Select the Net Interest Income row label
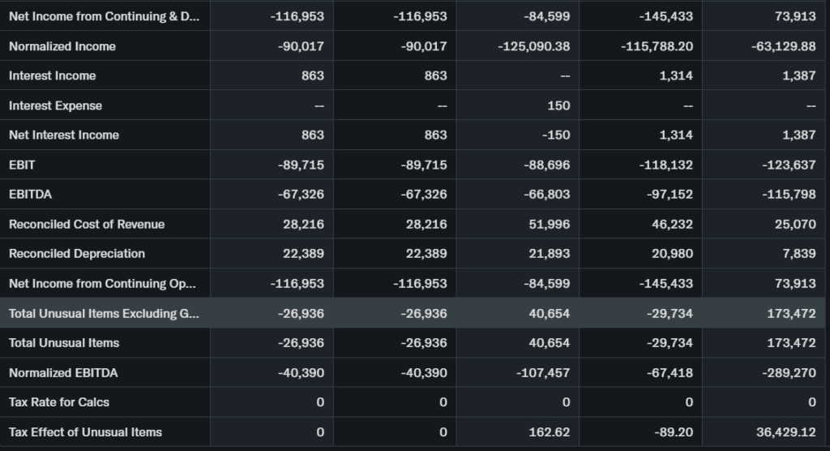Image resolution: width=830 pixels, height=451 pixels. point(64,135)
